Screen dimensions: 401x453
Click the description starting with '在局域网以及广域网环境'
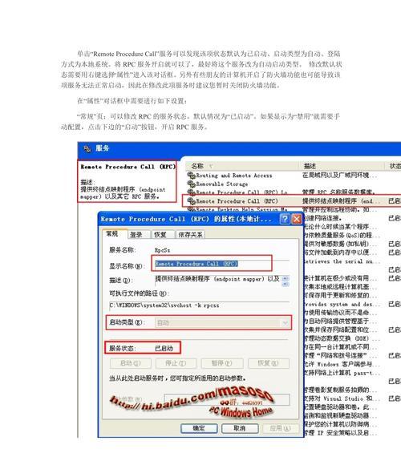coord(340,176)
